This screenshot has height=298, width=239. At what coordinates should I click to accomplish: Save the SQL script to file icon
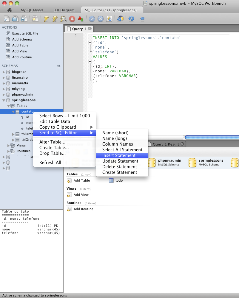24,19
